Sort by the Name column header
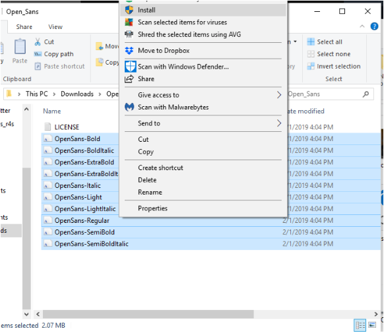The image size is (384, 333). coord(52,111)
